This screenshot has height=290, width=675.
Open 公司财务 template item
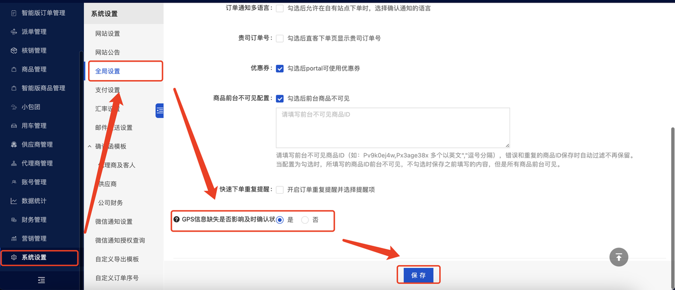coord(110,203)
